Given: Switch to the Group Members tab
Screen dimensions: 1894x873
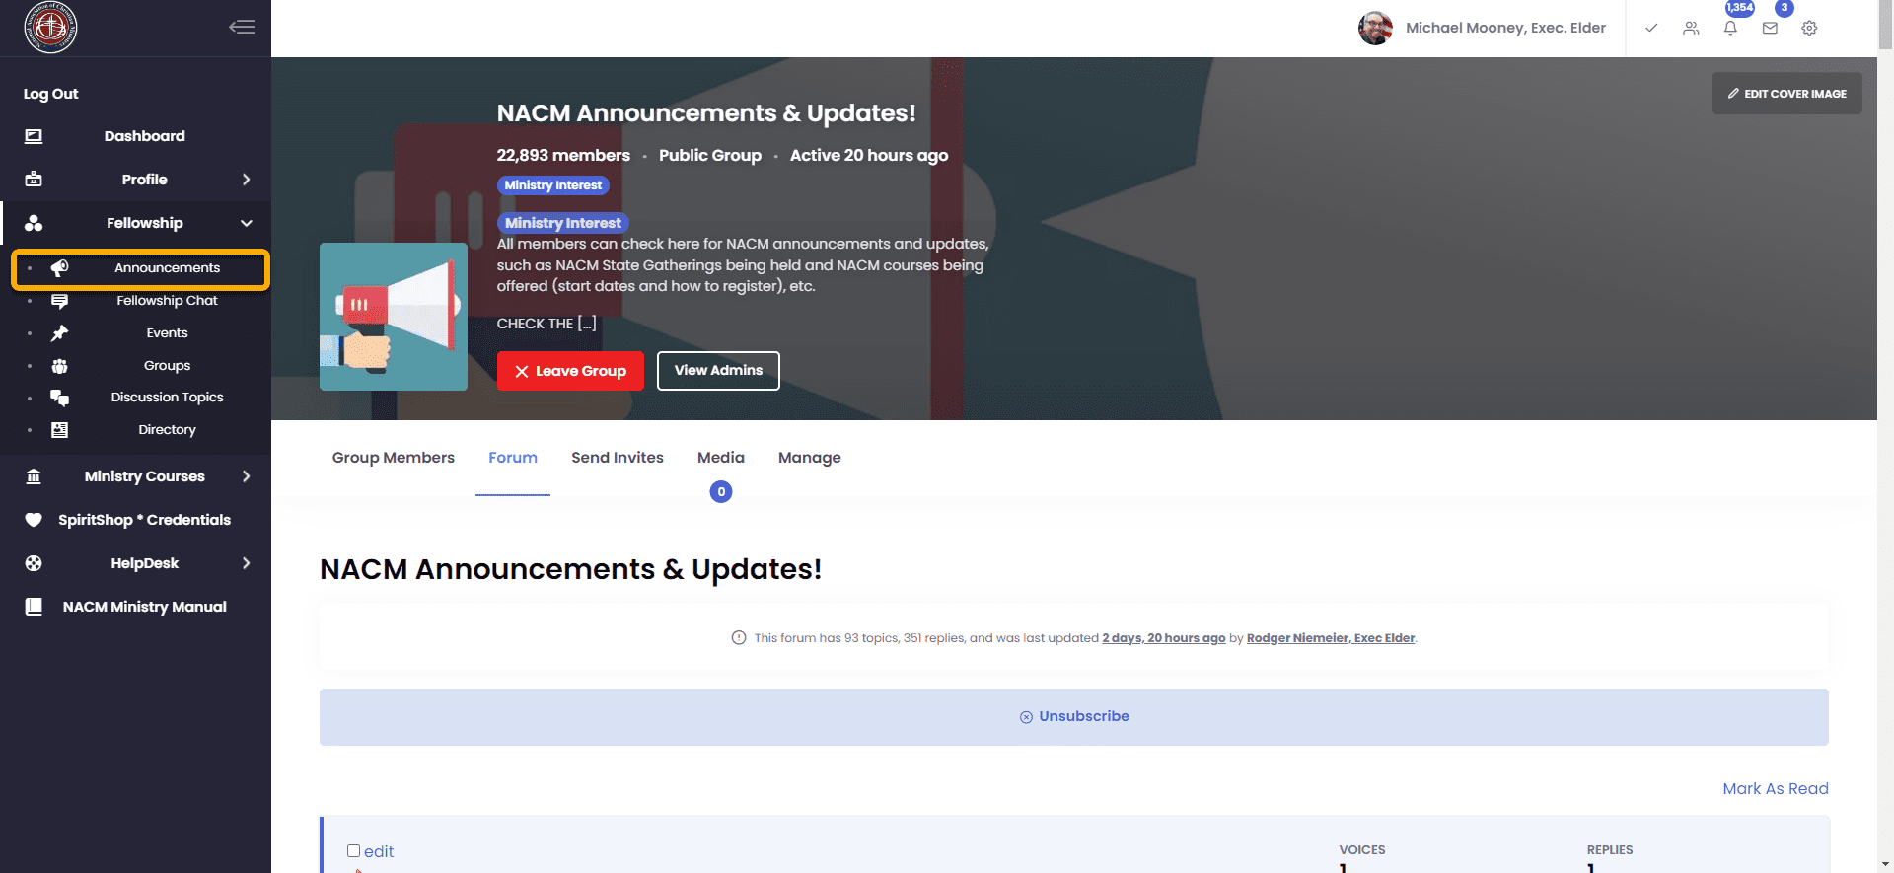Looking at the screenshot, I should pyautogui.click(x=393, y=458).
